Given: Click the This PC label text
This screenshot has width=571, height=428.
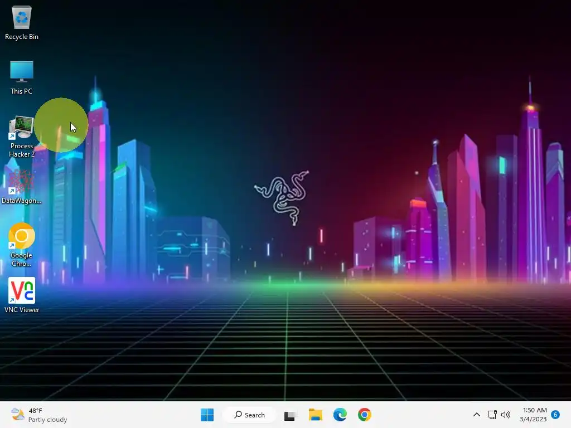Looking at the screenshot, I should tap(22, 91).
